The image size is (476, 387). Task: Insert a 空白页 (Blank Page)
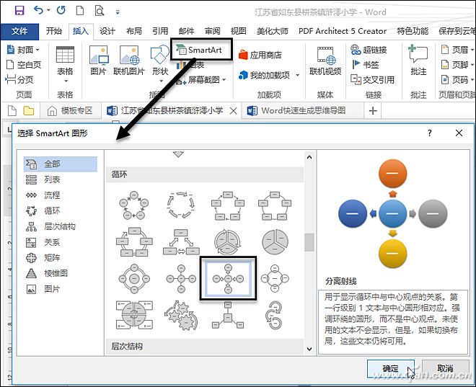tap(24, 65)
